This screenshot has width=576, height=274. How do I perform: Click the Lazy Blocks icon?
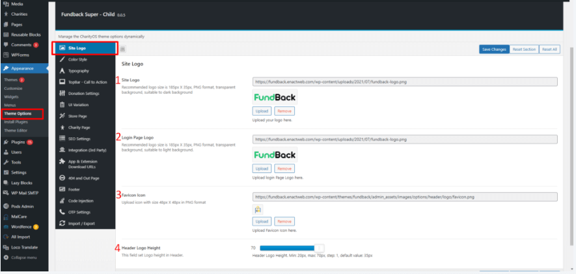[5, 183]
